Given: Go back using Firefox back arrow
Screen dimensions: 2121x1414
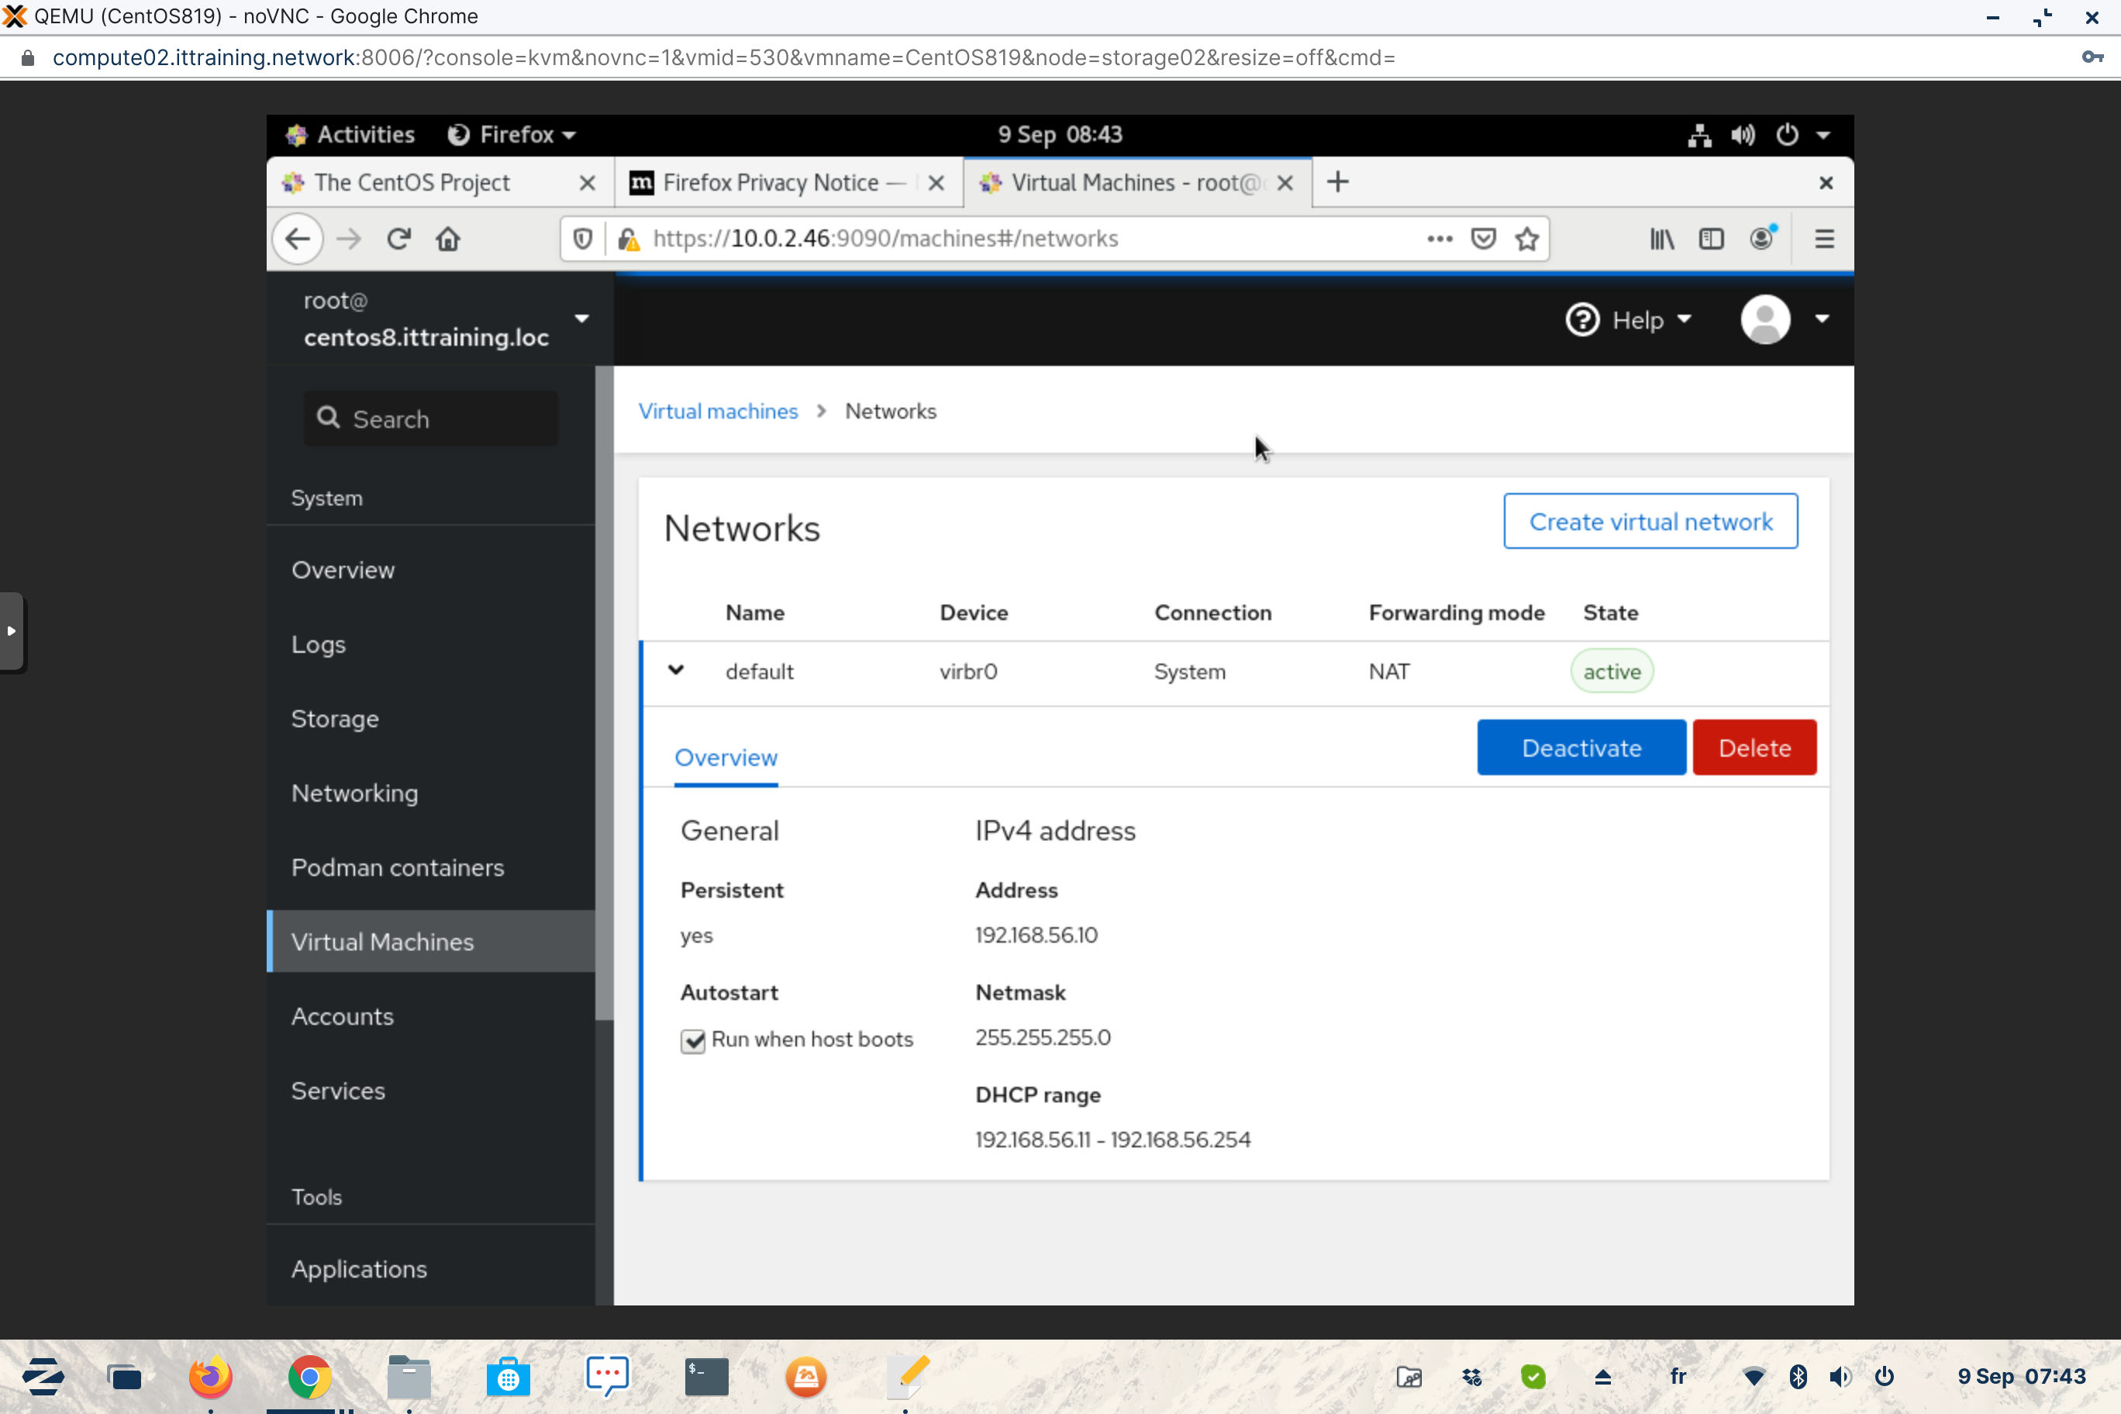Looking at the screenshot, I should [x=298, y=239].
